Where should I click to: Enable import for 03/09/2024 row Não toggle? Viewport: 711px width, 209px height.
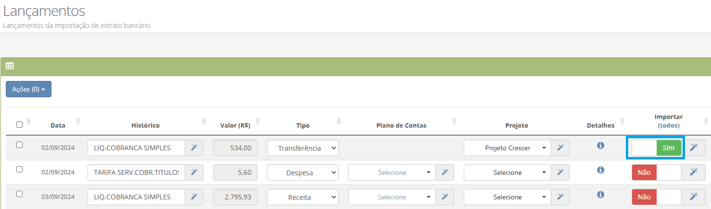[x=657, y=197]
